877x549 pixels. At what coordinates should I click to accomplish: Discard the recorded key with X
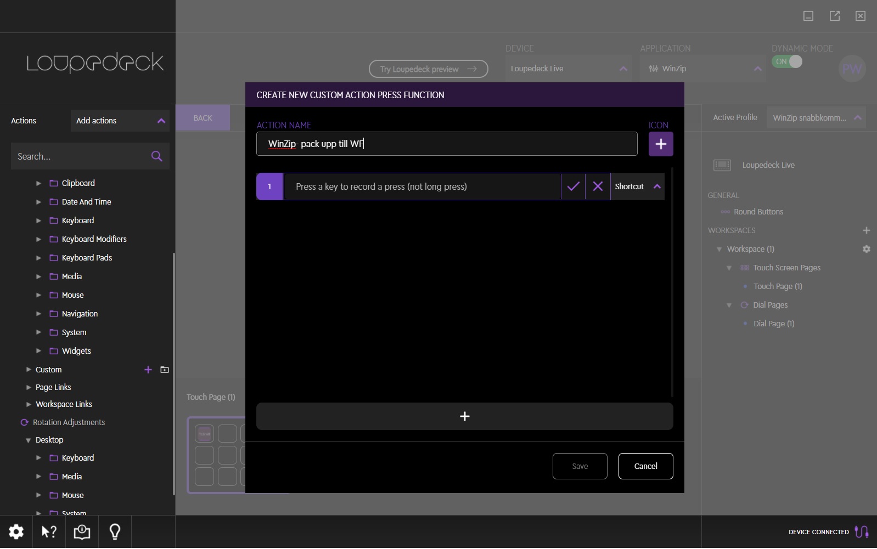[598, 186]
